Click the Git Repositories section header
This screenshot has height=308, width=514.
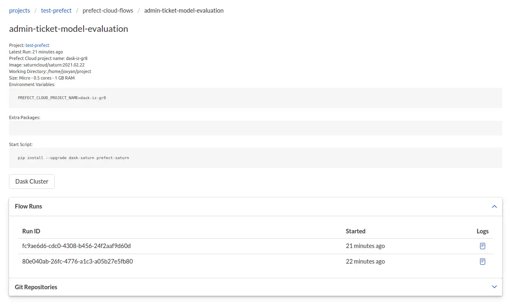click(x=35, y=287)
